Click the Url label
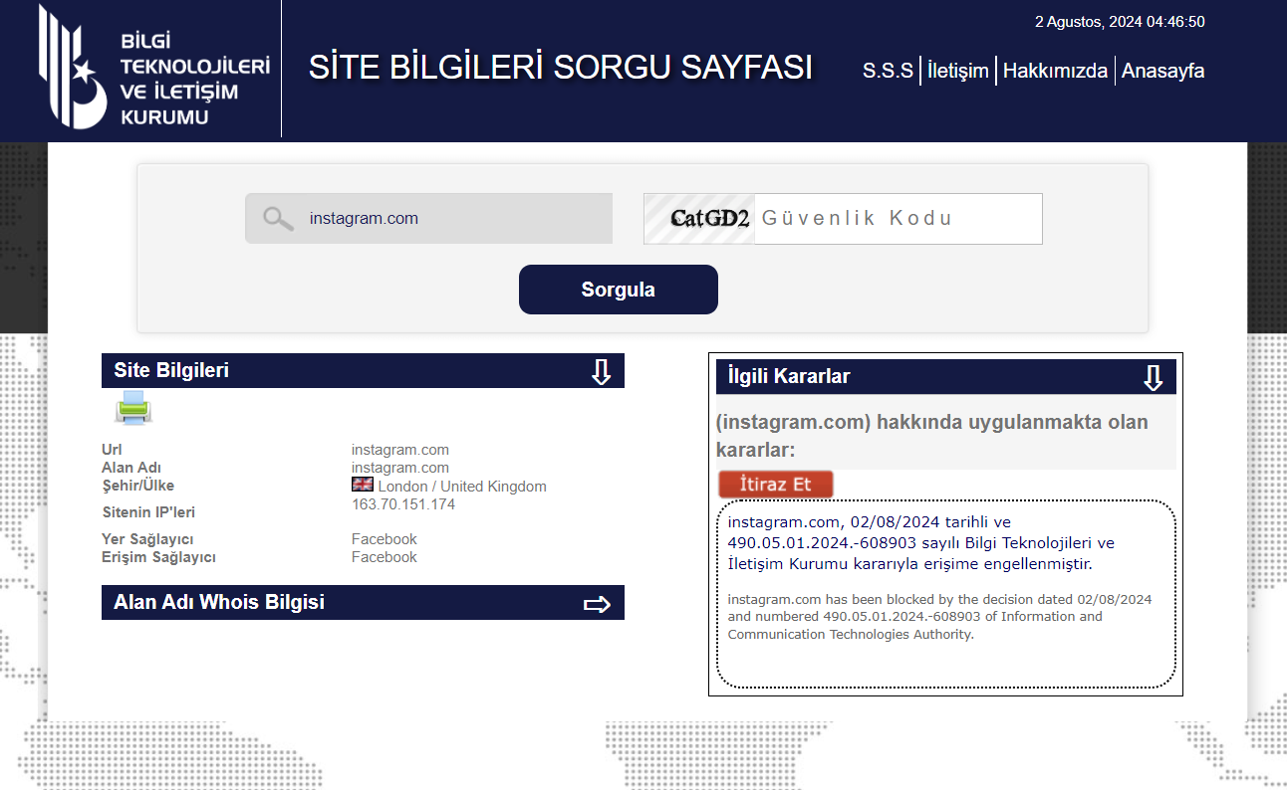1287x790 pixels. click(111, 450)
